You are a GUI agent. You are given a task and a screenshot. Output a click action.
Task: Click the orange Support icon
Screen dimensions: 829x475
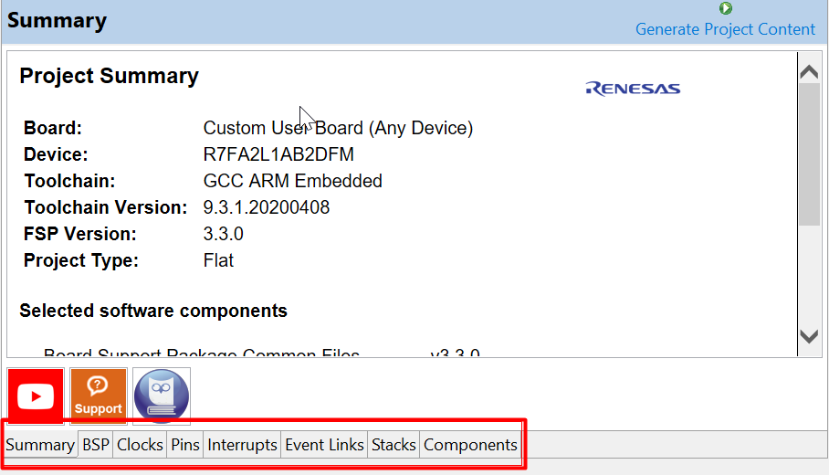tap(98, 396)
